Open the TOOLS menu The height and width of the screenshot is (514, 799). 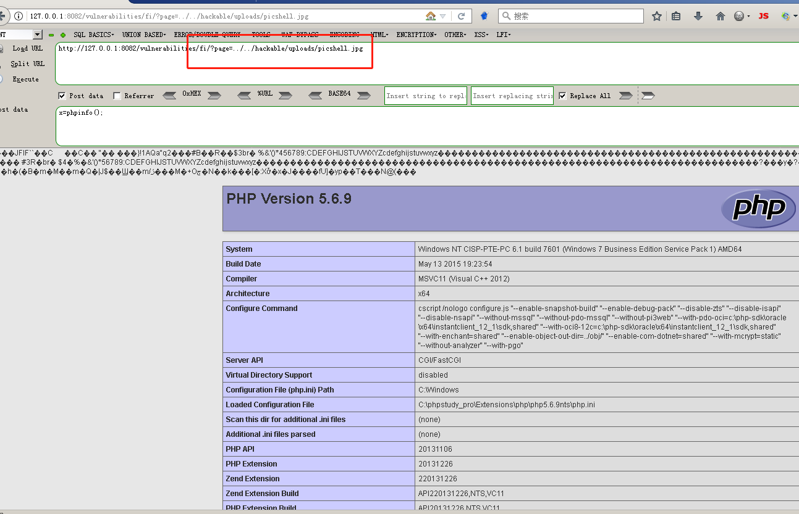pos(263,35)
